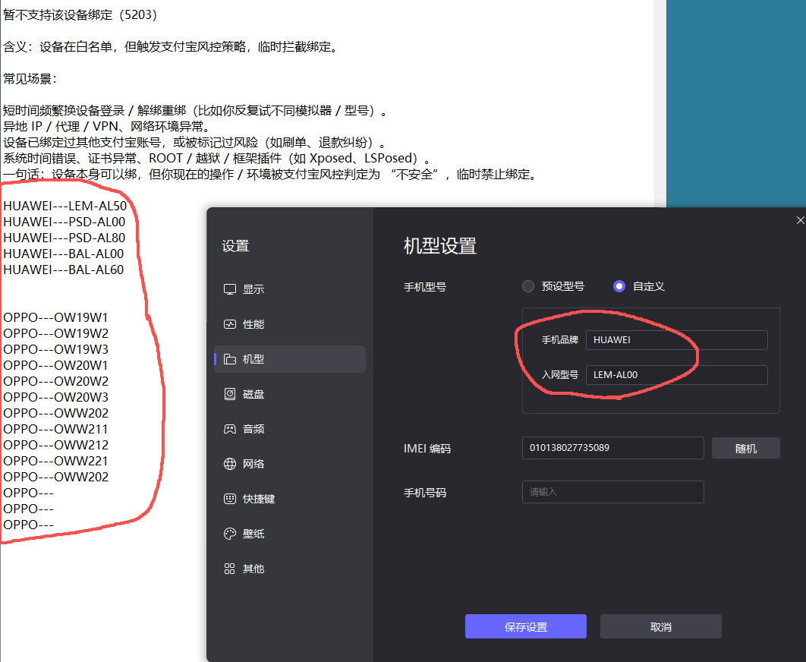Viewport: 806px width, 662px height.
Task: Click the 设置 title in the dialog sidebar
Action: point(235,246)
